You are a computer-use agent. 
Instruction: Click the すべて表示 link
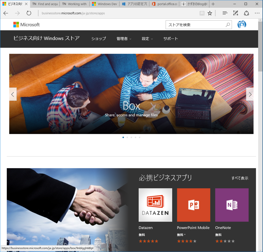pos(240,178)
